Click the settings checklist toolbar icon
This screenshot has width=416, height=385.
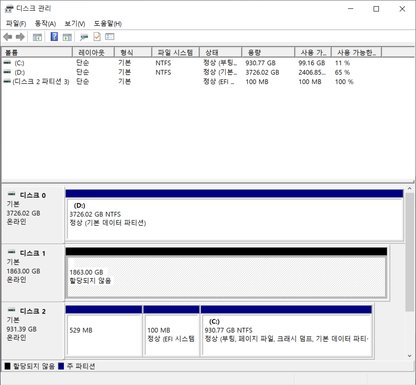(110, 37)
